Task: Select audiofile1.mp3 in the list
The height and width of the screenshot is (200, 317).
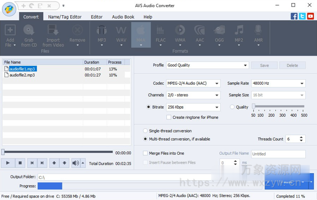Action: click(22, 69)
